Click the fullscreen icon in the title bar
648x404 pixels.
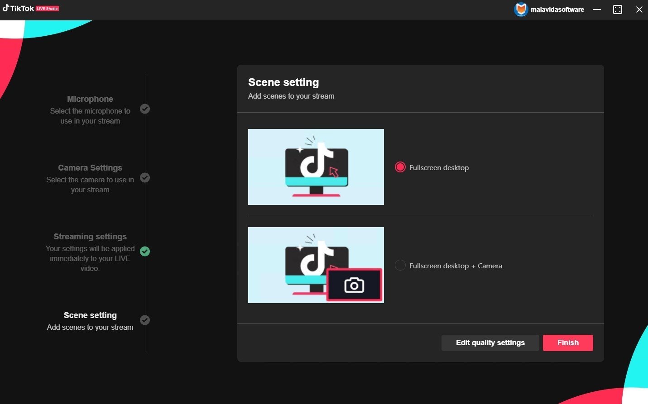click(618, 9)
